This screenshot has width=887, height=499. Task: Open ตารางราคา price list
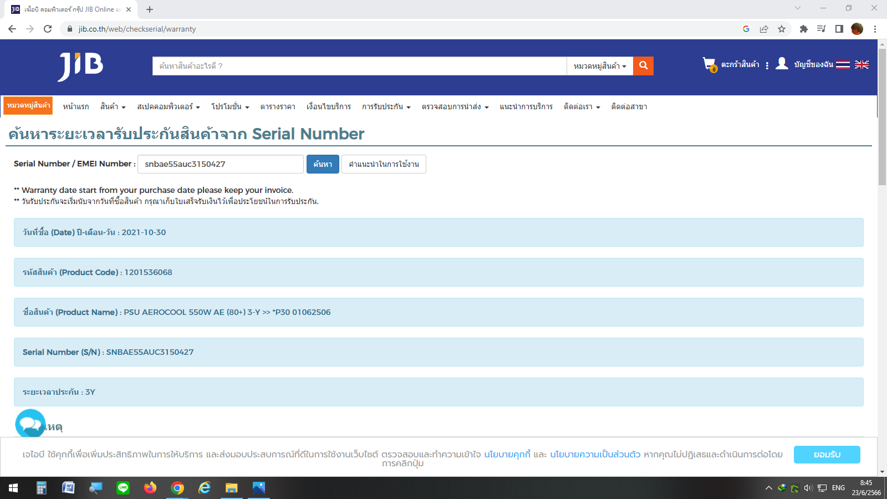(278, 106)
